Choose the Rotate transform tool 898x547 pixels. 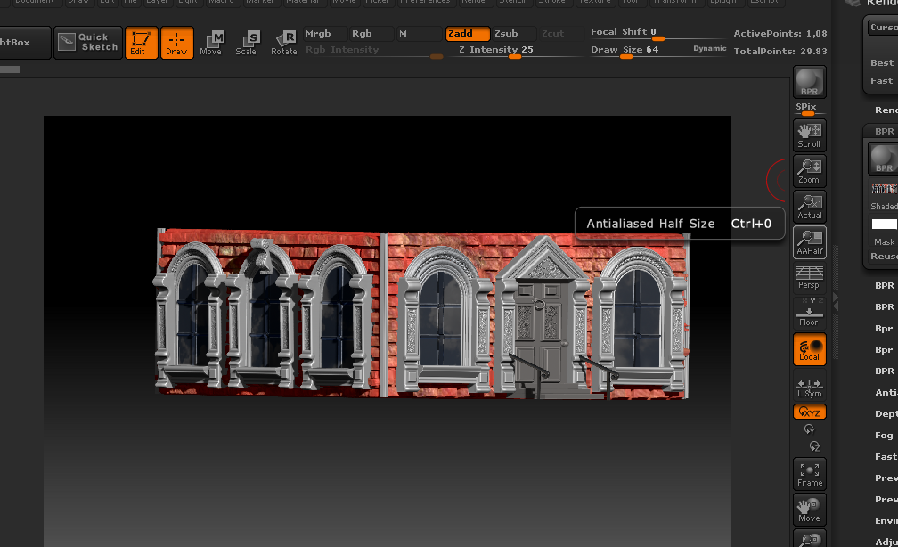(284, 43)
